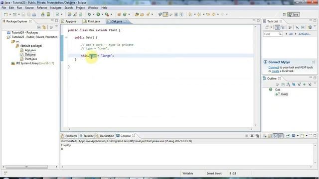Open the Navigate menu
319x179 pixels.
point(56,8)
